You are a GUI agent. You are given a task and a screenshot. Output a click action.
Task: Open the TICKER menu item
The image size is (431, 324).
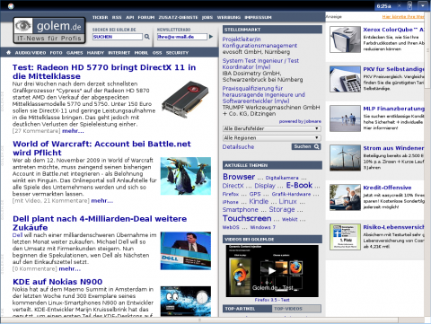(x=100, y=17)
